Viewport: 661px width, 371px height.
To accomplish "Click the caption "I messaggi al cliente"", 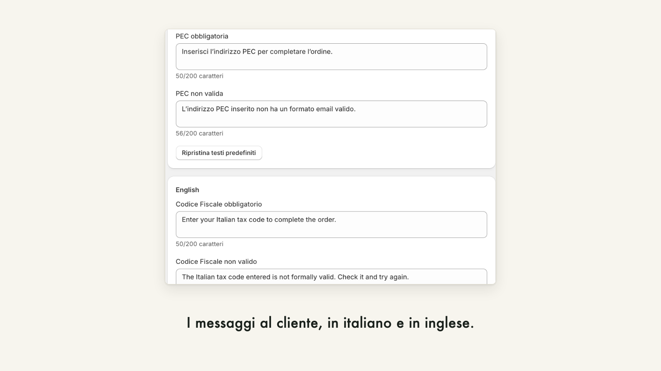I will click(x=254, y=323).
